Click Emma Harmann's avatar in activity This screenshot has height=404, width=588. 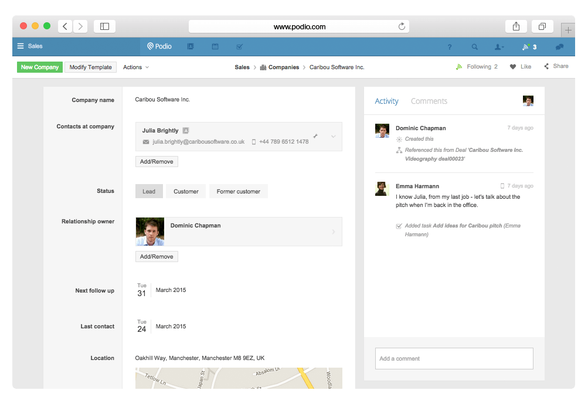pyautogui.click(x=382, y=189)
